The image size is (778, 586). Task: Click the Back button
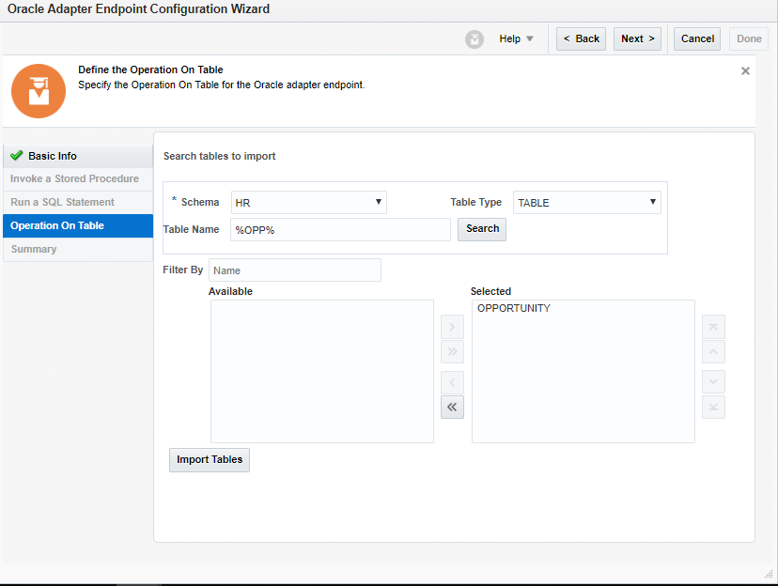pyautogui.click(x=581, y=39)
